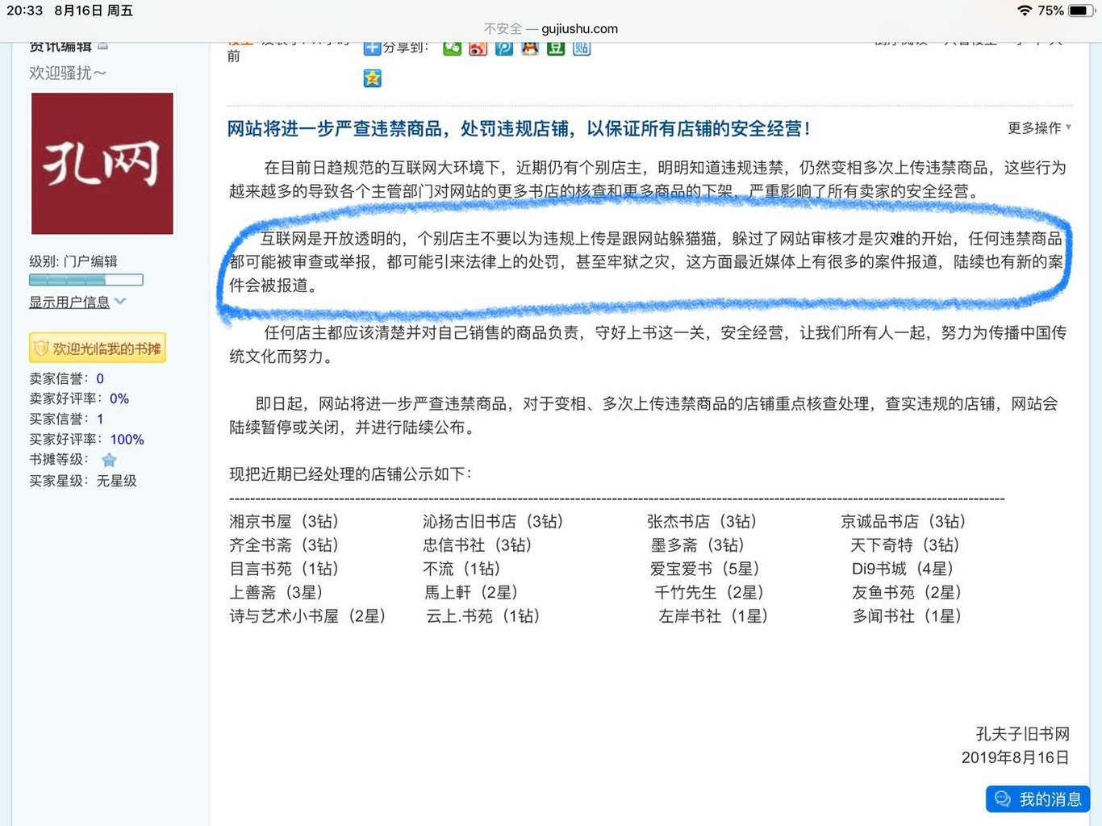Click the shop name Di9书城（4星）

pyautogui.click(x=904, y=569)
